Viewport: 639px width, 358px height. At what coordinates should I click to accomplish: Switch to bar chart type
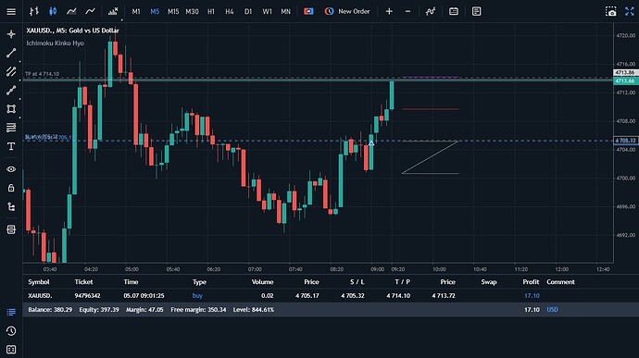(34, 11)
